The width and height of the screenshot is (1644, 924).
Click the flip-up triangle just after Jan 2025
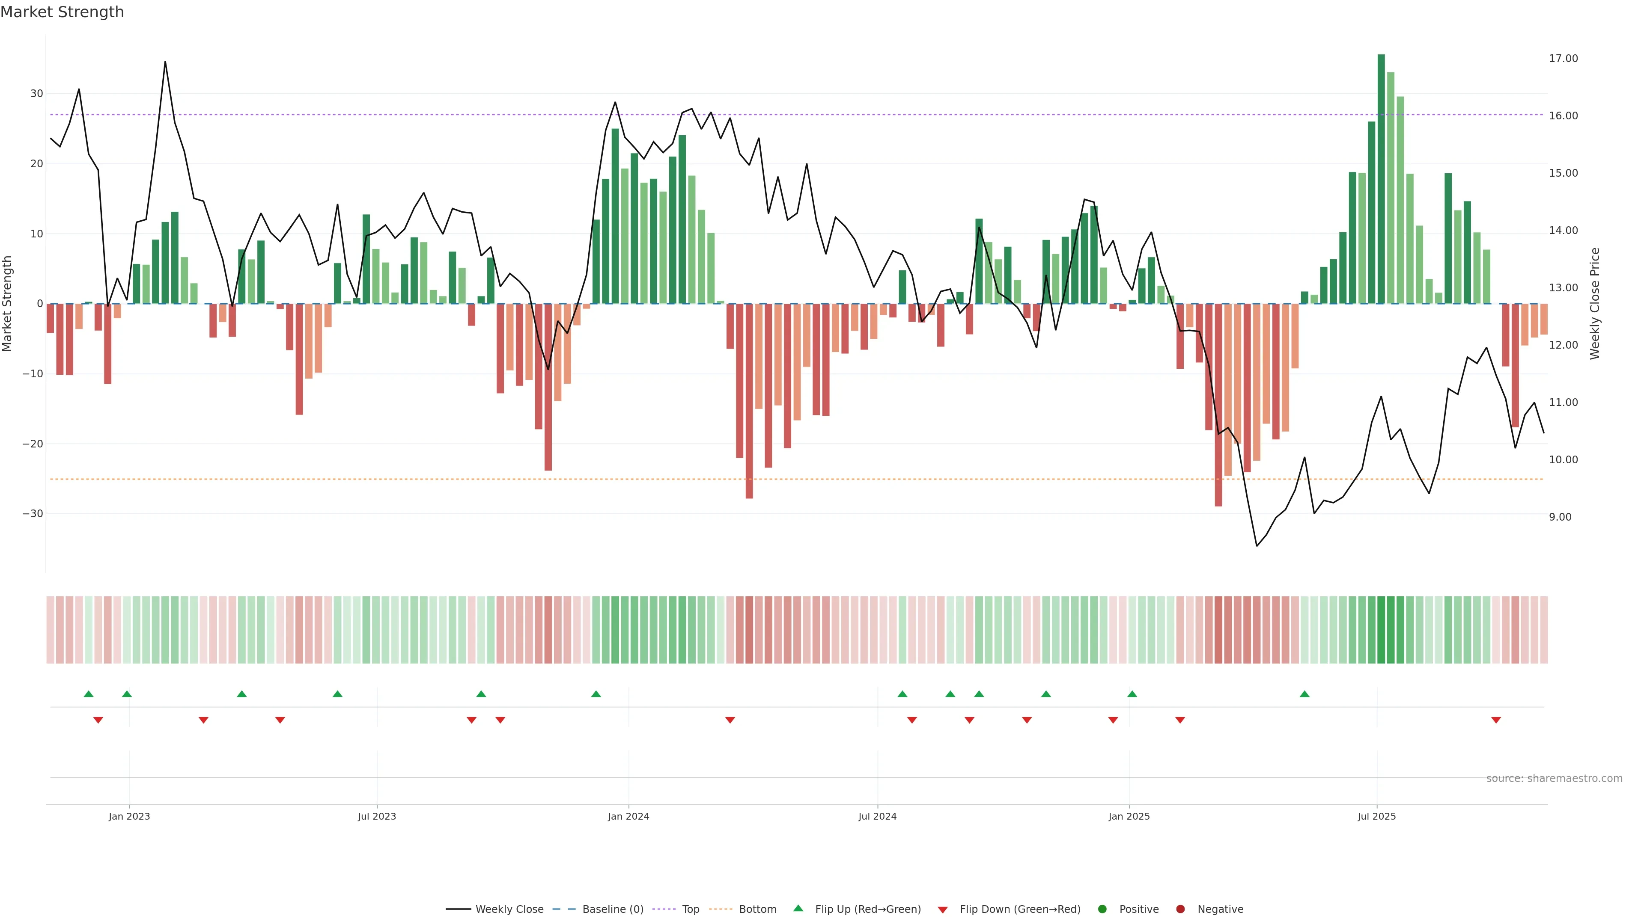[x=1132, y=694]
